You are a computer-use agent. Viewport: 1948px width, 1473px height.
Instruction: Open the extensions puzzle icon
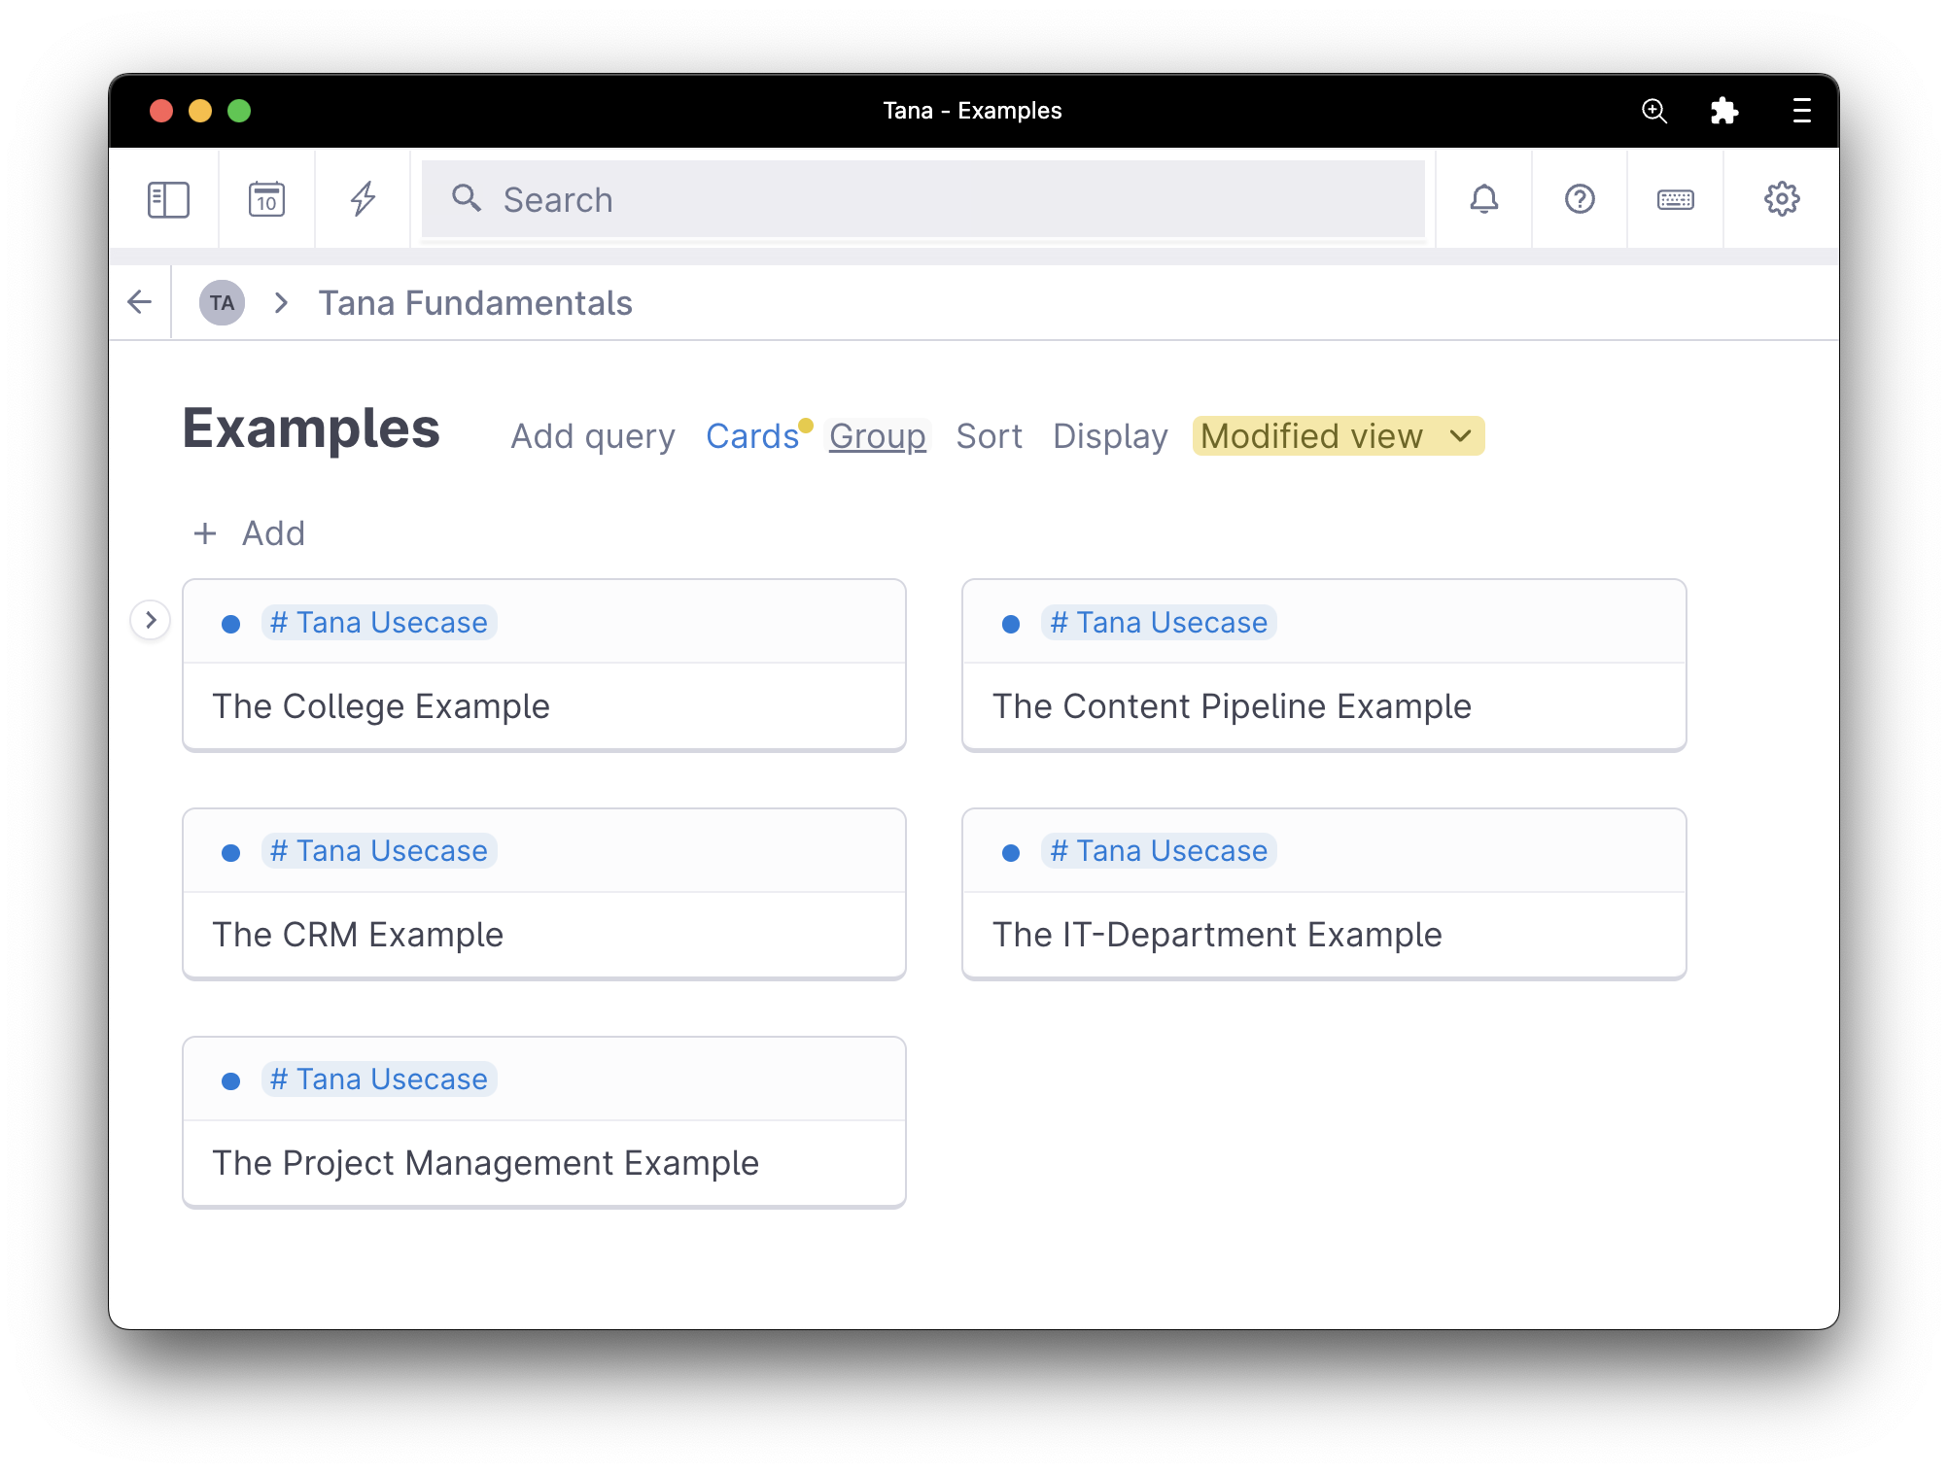(x=1724, y=111)
